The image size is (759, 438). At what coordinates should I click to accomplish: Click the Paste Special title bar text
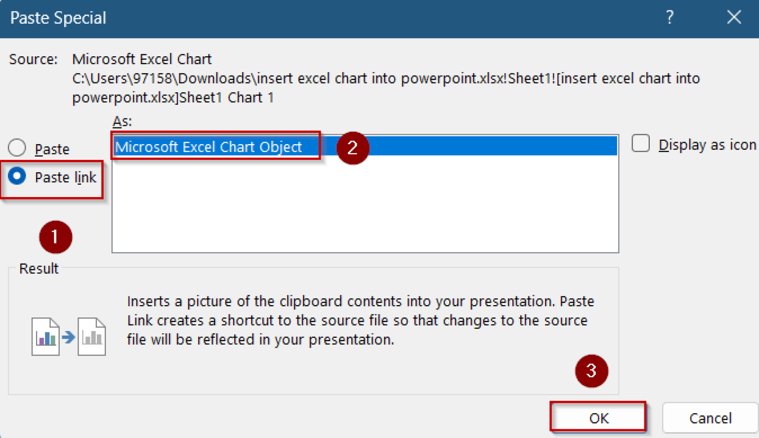(57, 18)
